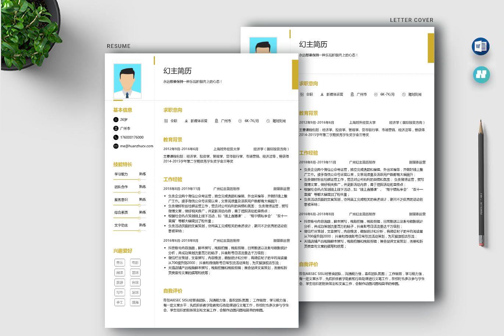Click the 基本信息 section heading
504x336 pixels.
click(x=123, y=110)
